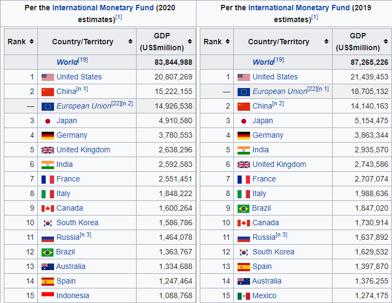Screen dimensions: 392x303
Task: Click the European Union flag in 2020 table
Action: coord(48,106)
